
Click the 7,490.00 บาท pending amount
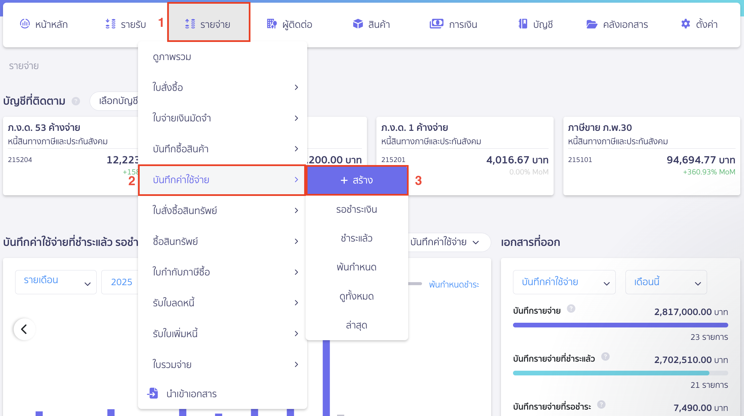click(x=701, y=408)
